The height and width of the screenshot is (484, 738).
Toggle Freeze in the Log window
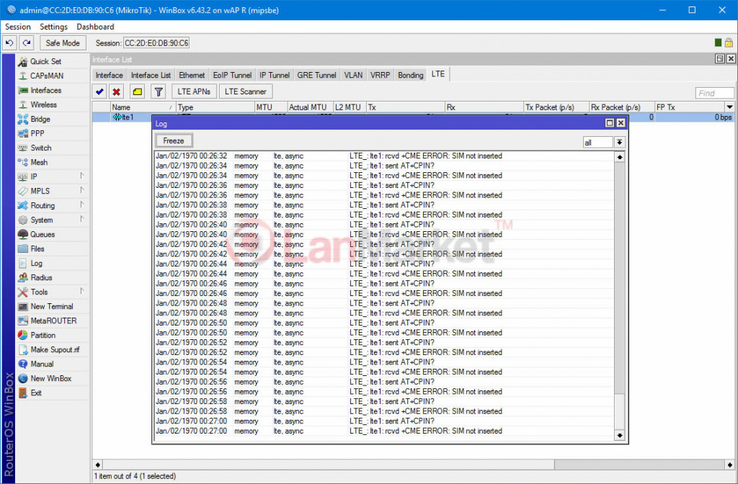tap(174, 141)
